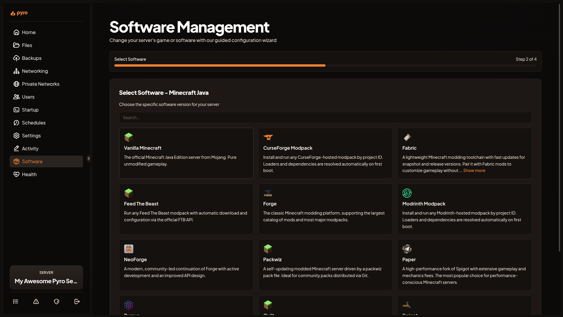Click the Private Networks globe icon
Image resolution: width=563 pixels, height=317 pixels.
[16, 84]
